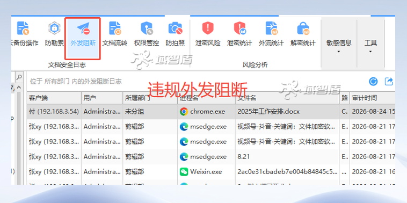
Task: Click the 2026-08-21 16 audit time cell
Action: point(373,172)
